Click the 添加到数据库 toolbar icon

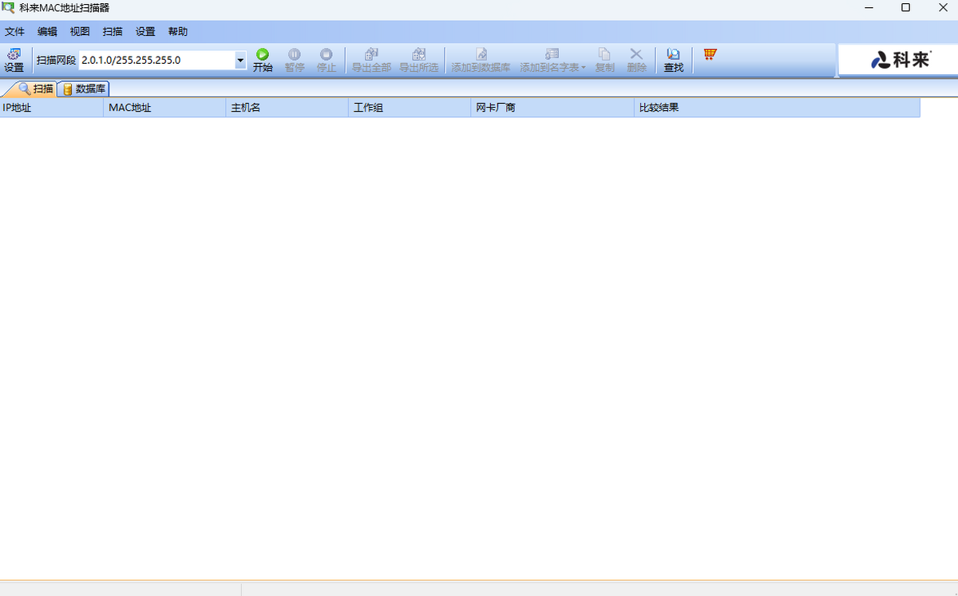(x=481, y=60)
